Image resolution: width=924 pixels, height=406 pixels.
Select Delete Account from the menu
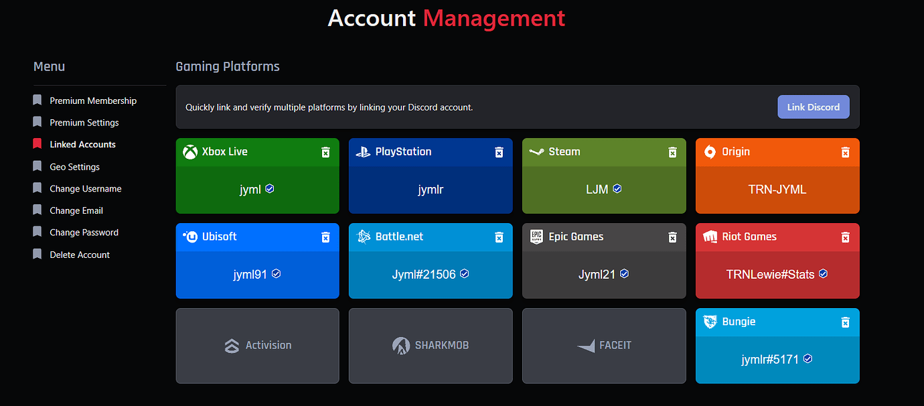[80, 255]
